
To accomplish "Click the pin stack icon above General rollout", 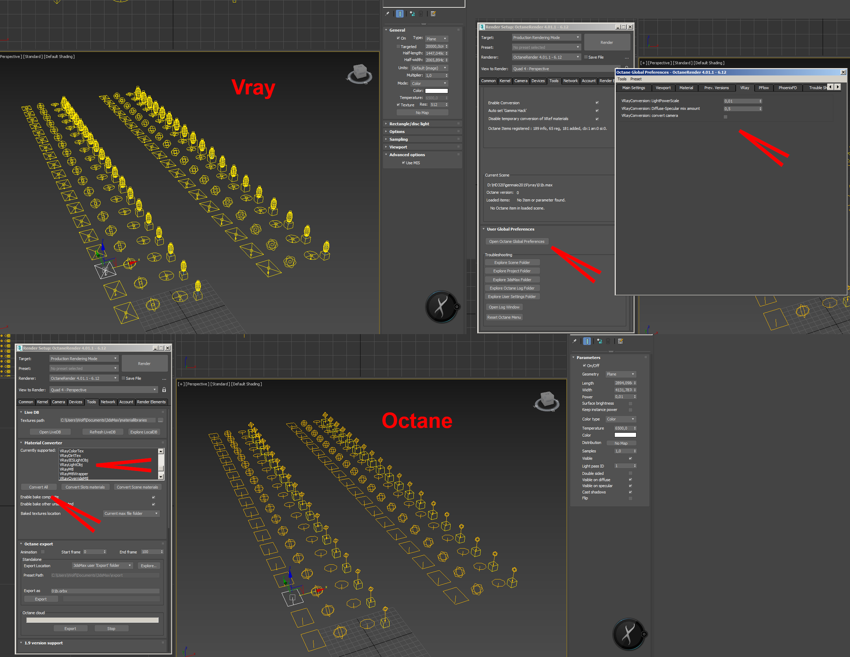I will tap(387, 14).
